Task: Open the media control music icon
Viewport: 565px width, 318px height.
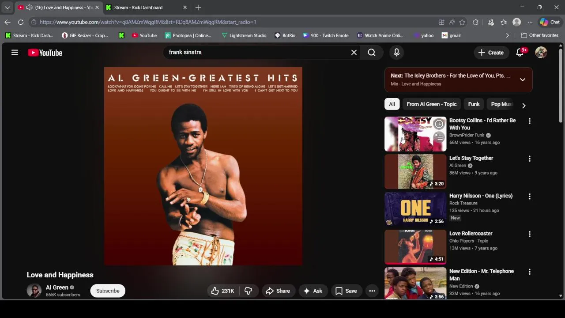Action: [x=490, y=22]
